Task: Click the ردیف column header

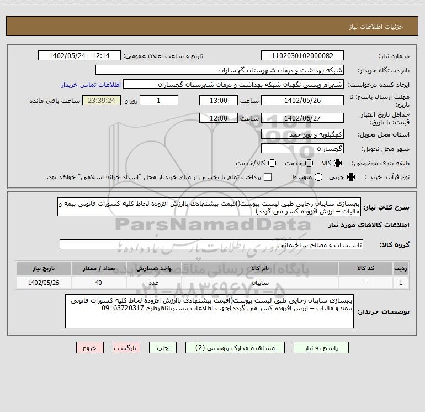Action: [401, 268]
